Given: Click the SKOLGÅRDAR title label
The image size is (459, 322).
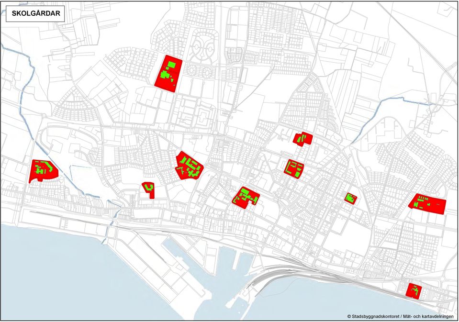Looking at the screenshot, I should coord(35,13).
